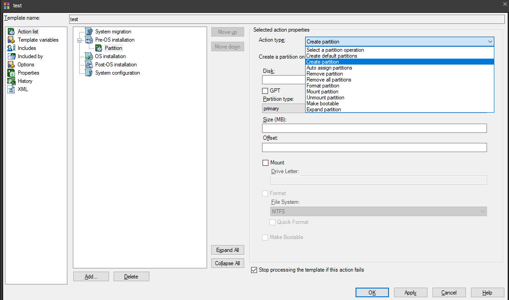Click the System migration tree icon

[x=89, y=32]
